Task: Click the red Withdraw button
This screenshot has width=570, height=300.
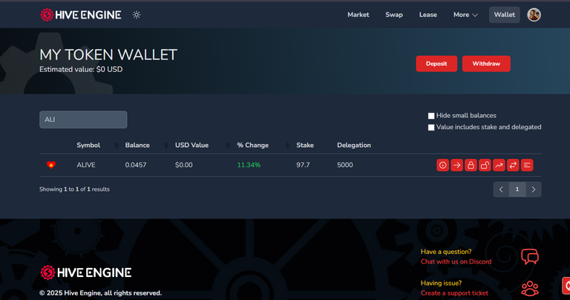Action: tap(486, 64)
